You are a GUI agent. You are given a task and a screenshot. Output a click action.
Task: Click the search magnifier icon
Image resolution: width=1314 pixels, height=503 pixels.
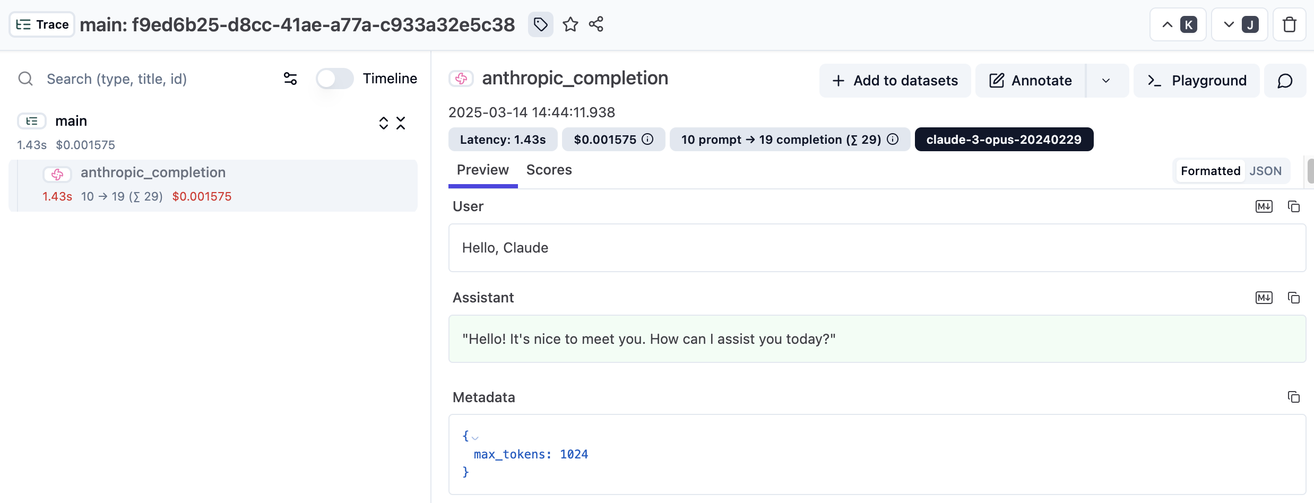click(25, 79)
